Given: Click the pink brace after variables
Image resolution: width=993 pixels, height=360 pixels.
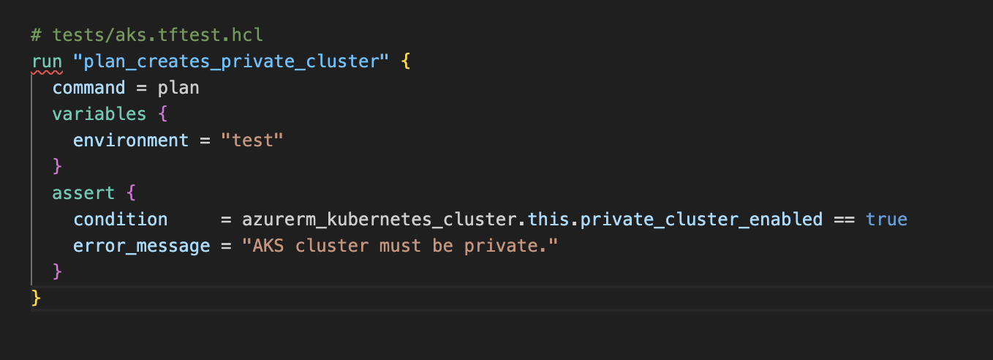Looking at the screenshot, I should tap(163, 114).
